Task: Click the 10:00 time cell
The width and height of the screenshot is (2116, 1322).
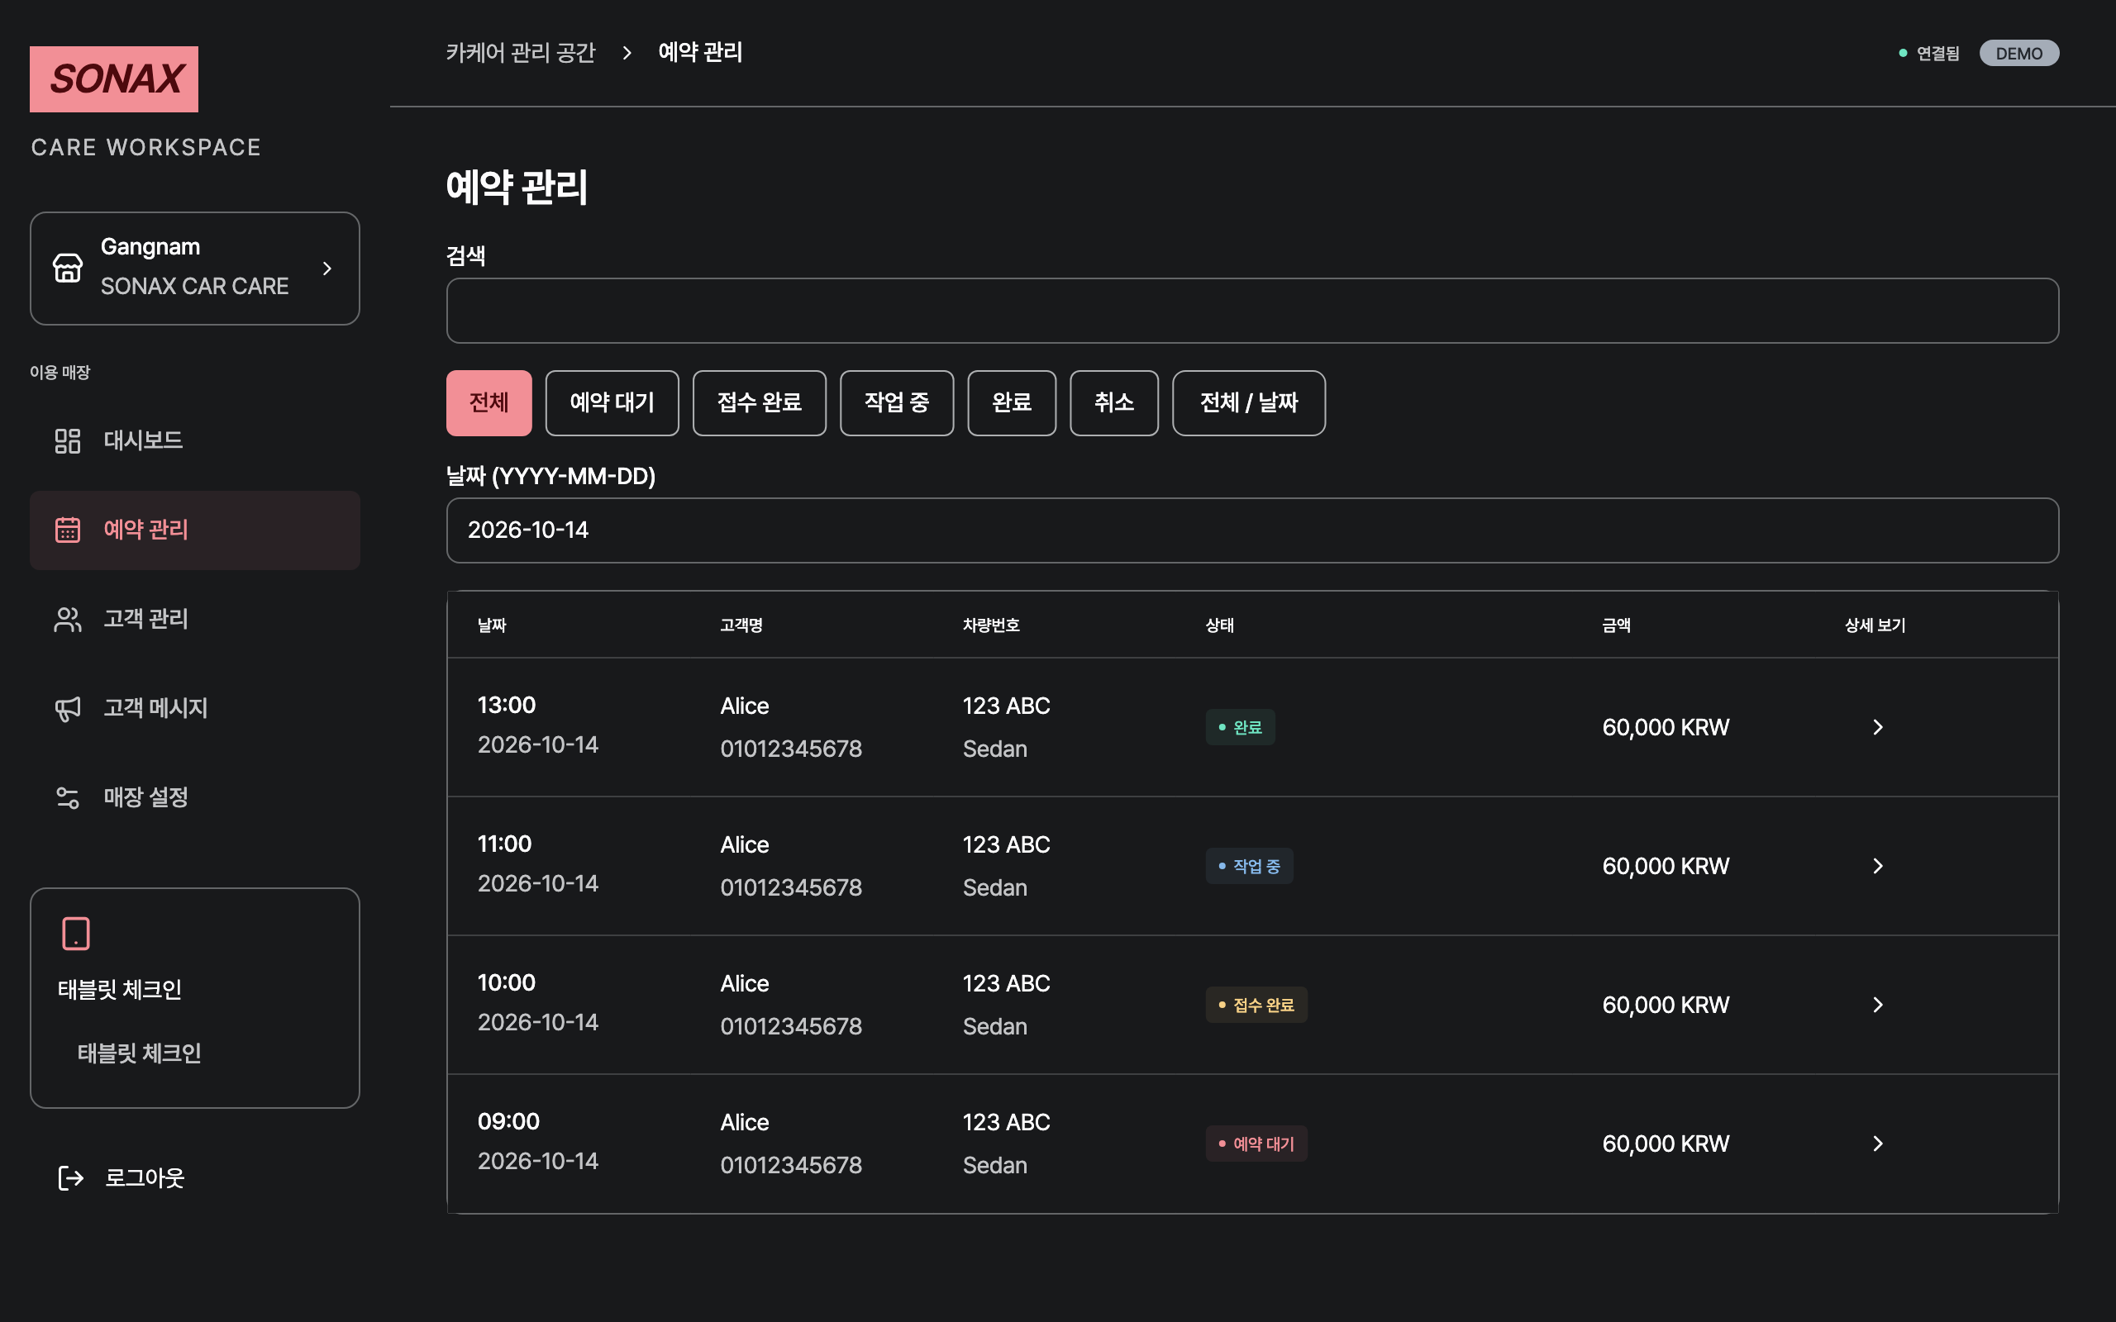Action: click(x=506, y=982)
